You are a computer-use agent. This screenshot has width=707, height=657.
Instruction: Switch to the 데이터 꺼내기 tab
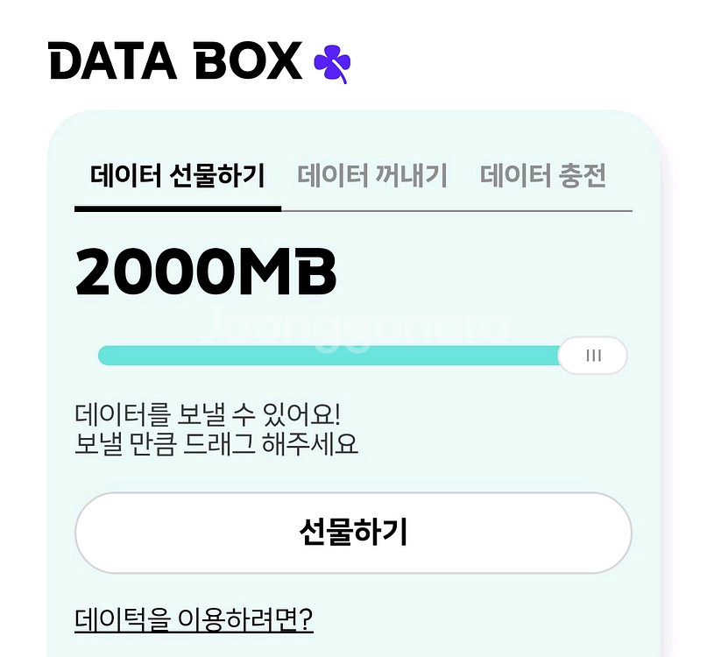[371, 175]
